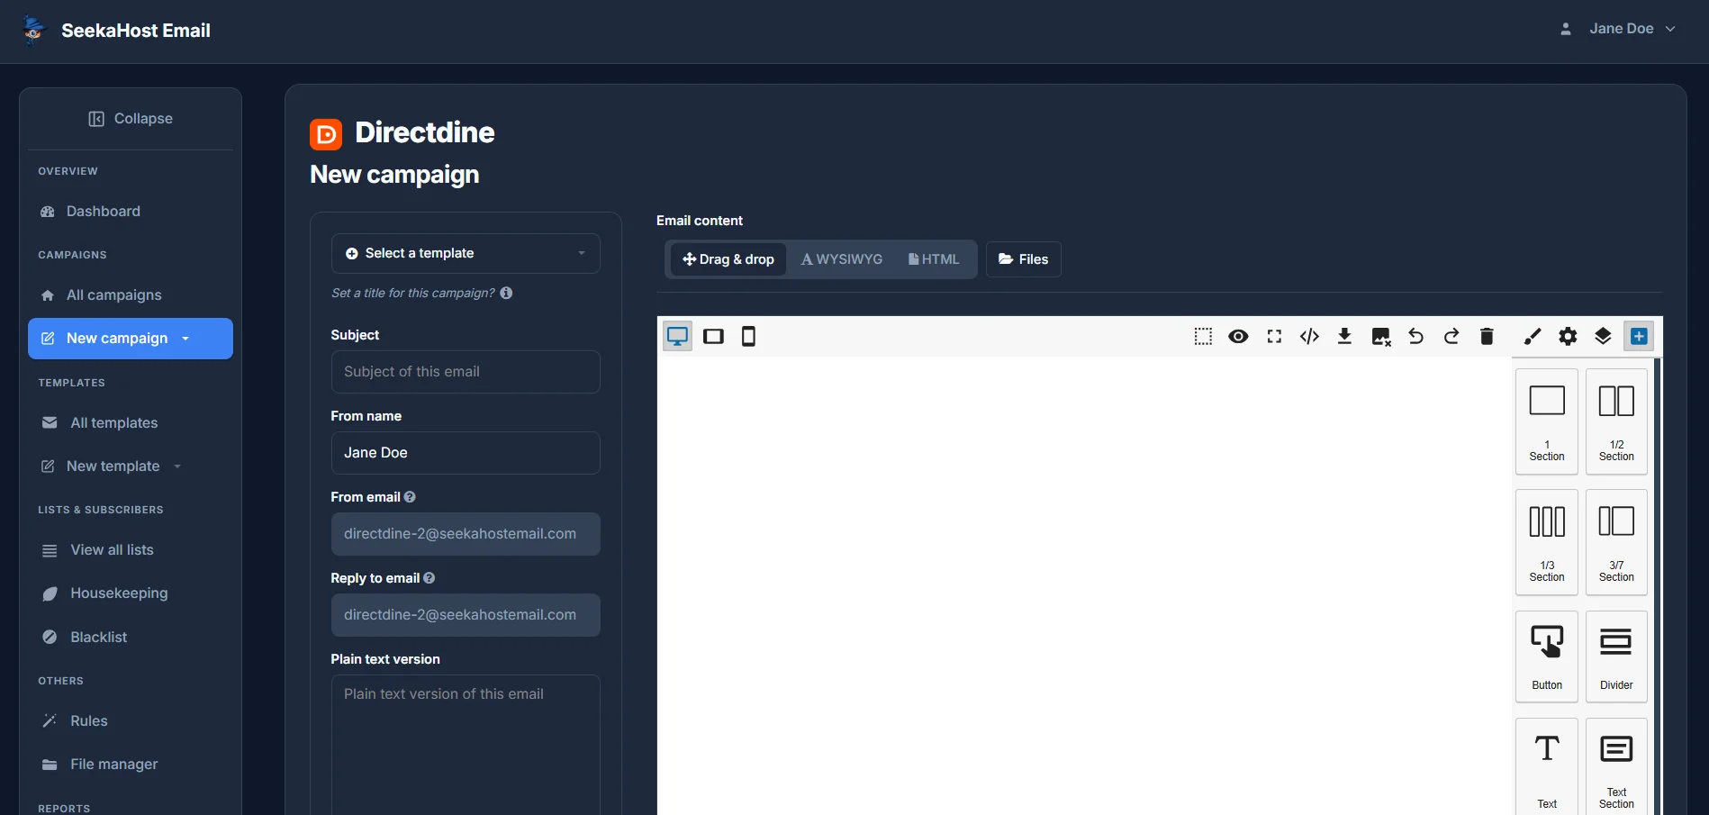The height and width of the screenshot is (815, 1709).
Task: Switch to HTML editor tab
Action: click(934, 259)
